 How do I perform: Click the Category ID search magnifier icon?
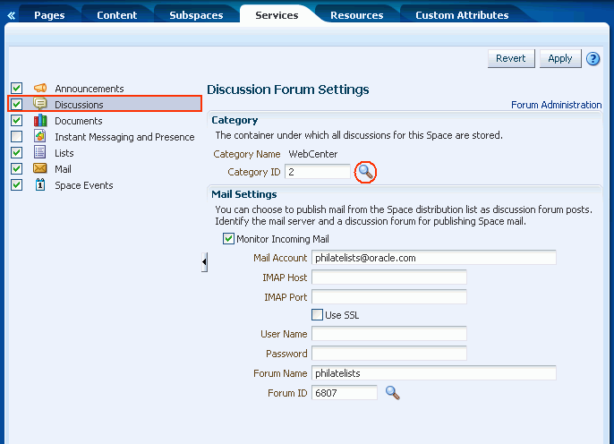pos(365,172)
